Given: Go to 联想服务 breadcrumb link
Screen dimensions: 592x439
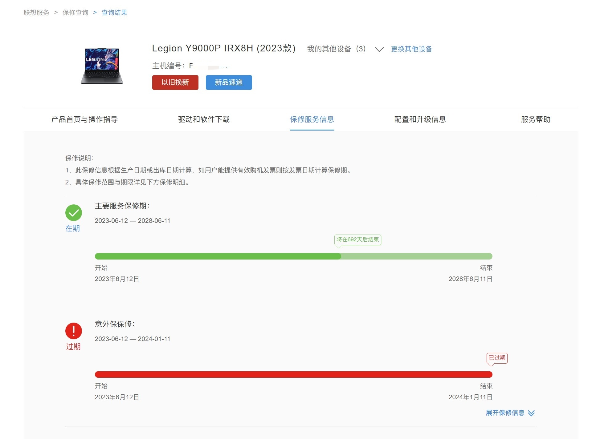Looking at the screenshot, I should pos(36,13).
